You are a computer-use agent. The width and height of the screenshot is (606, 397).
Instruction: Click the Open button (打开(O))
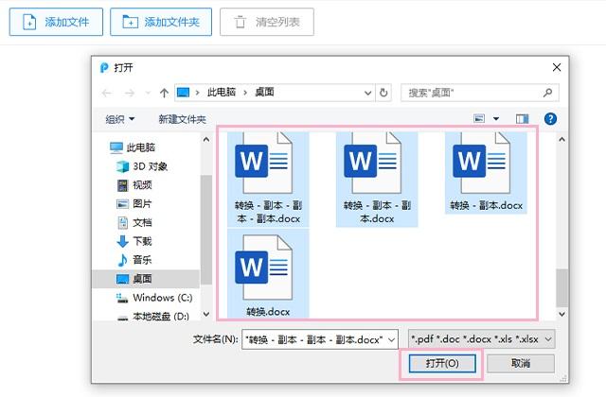(442, 363)
